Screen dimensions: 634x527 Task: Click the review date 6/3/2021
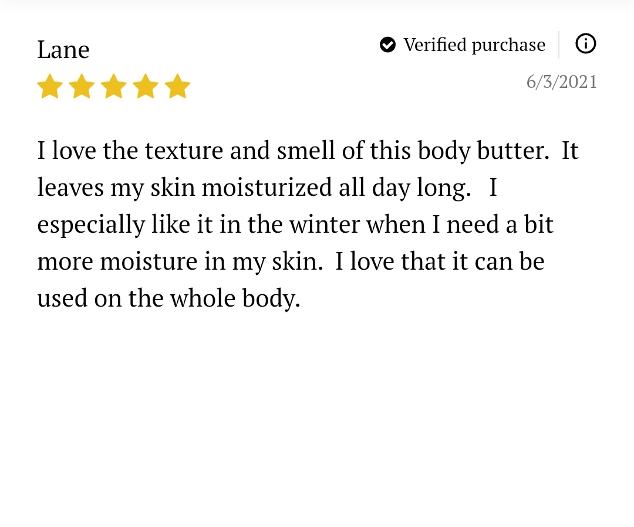coord(561,82)
